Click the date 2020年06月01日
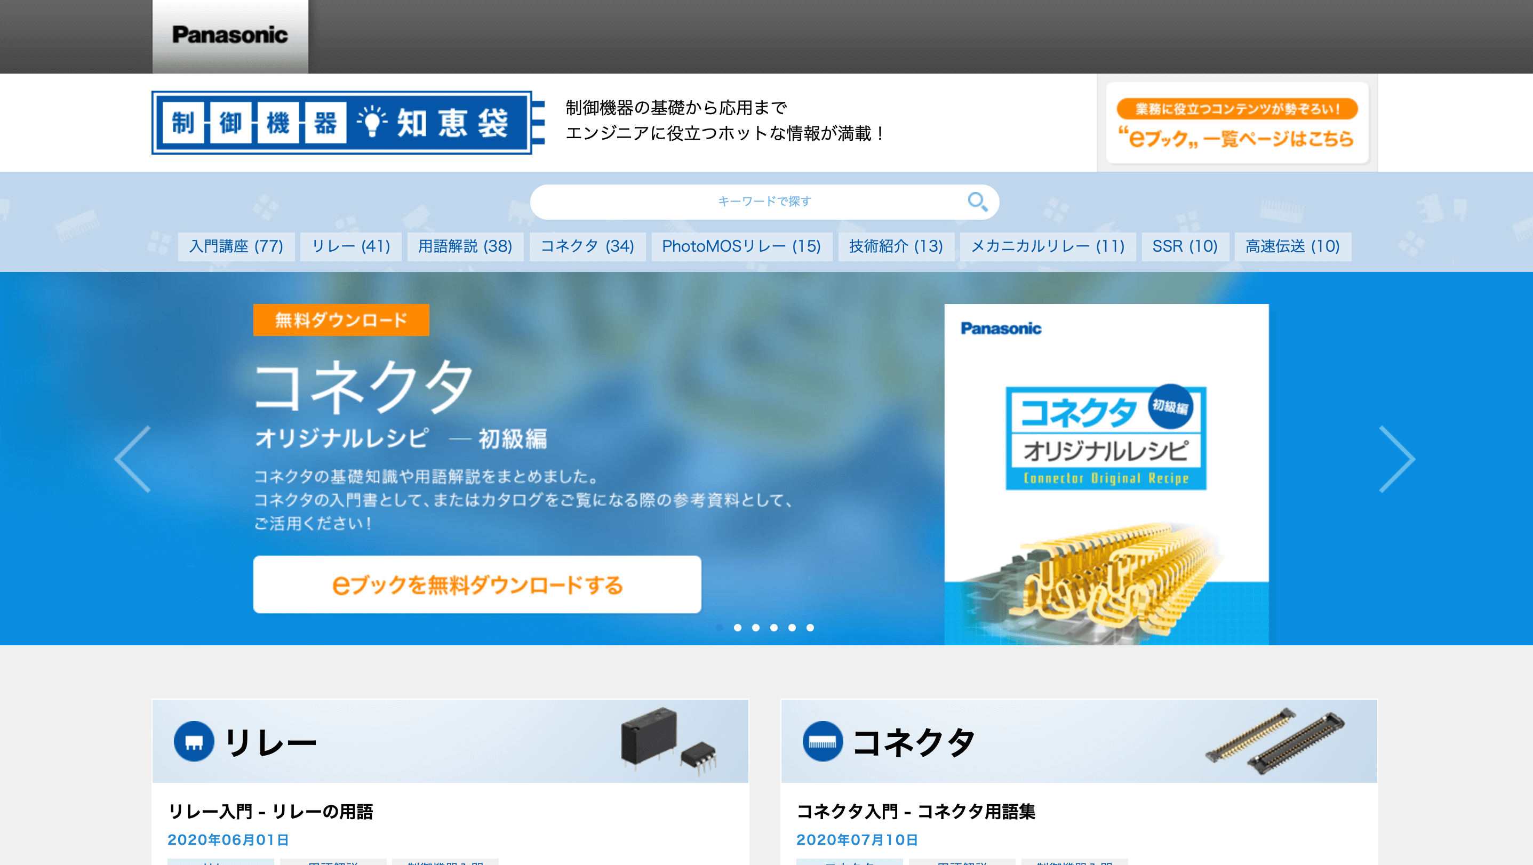Image resolution: width=1533 pixels, height=865 pixels. click(228, 839)
